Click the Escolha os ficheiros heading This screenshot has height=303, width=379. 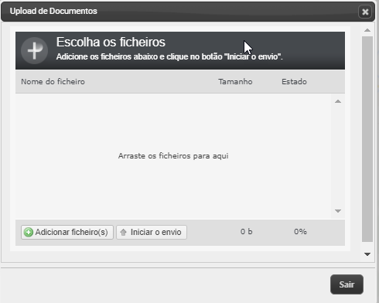[111, 42]
